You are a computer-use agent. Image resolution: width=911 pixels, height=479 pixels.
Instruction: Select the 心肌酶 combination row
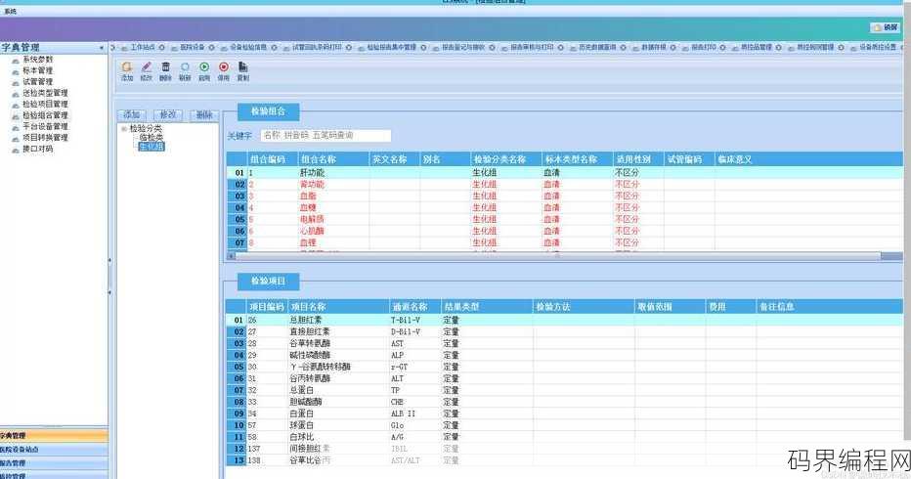pos(565,231)
